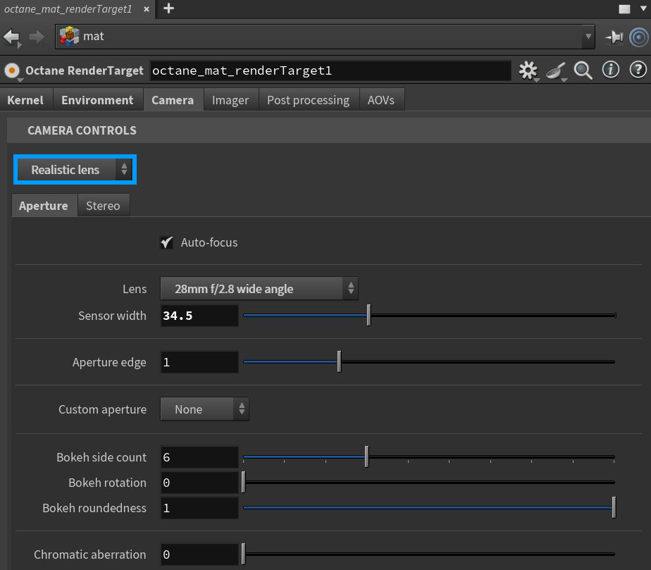
Task: Open the Custom aperture dropdown
Action: click(204, 409)
